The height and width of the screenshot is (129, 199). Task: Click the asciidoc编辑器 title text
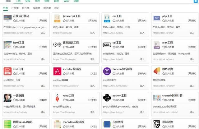pos(72,69)
